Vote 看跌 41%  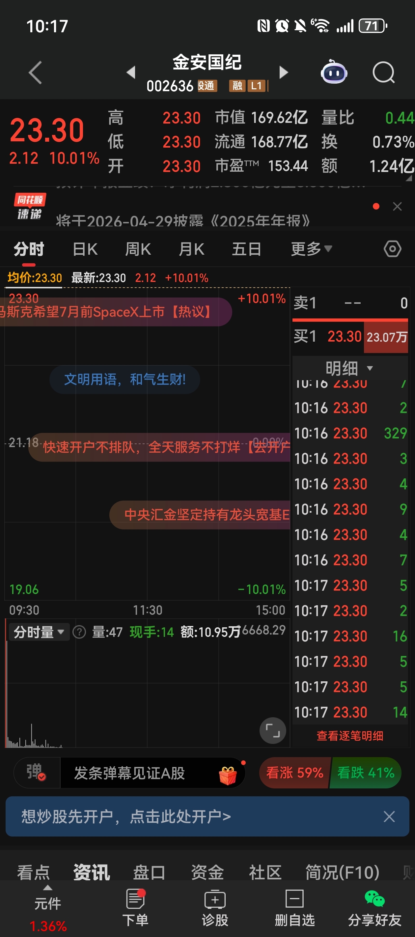tap(366, 773)
